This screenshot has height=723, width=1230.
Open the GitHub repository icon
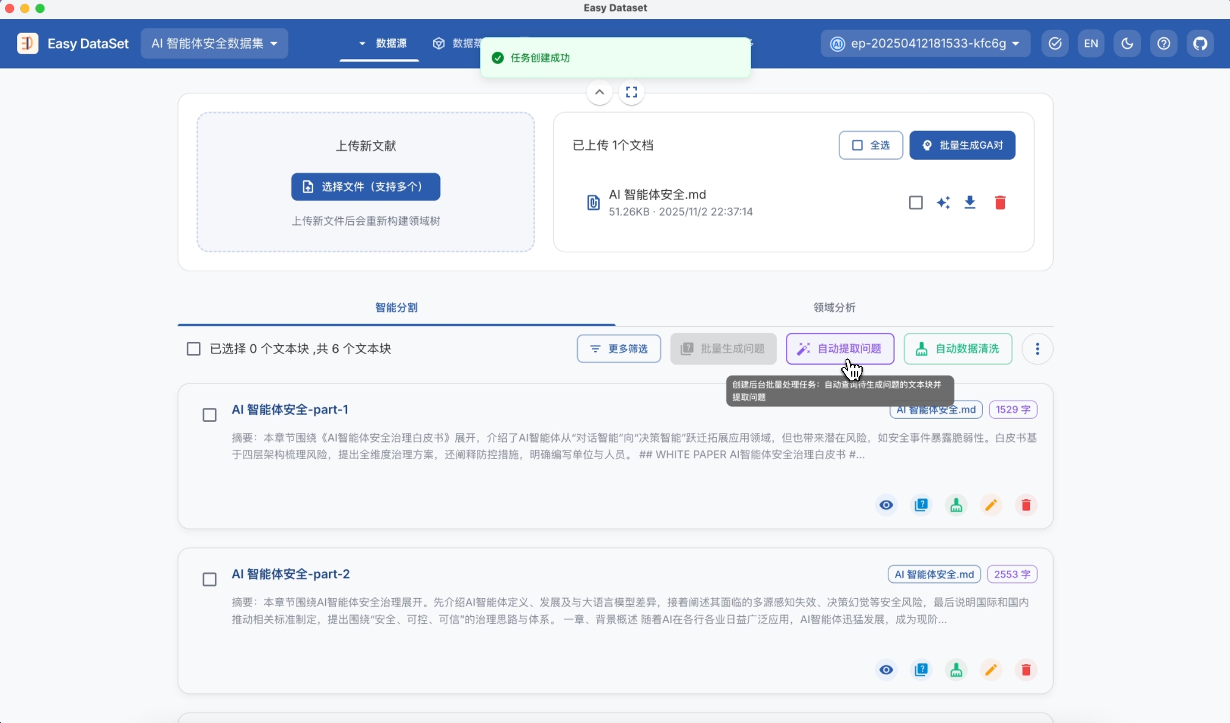pos(1200,43)
